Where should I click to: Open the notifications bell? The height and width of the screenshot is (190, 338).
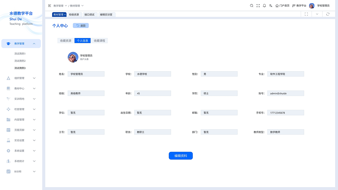(x=264, y=6)
